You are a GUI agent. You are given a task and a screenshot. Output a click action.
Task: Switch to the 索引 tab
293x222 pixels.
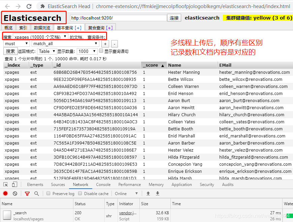pos(23,28)
